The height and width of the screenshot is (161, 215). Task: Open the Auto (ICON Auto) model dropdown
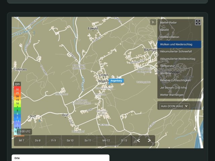[174, 106]
